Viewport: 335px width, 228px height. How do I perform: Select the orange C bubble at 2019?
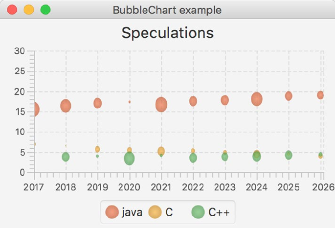(97, 149)
